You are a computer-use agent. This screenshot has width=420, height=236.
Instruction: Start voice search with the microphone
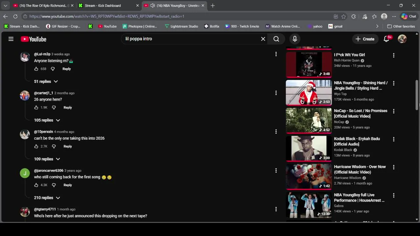click(295, 39)
